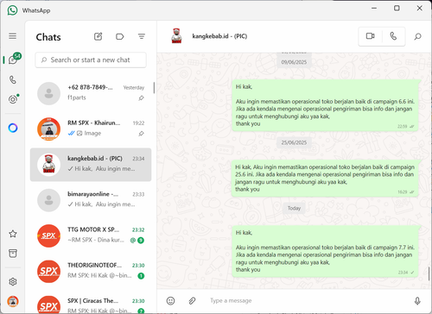Open the Chats tab in sidebar
Screen dimensions: 432x314
pos(14,59)
